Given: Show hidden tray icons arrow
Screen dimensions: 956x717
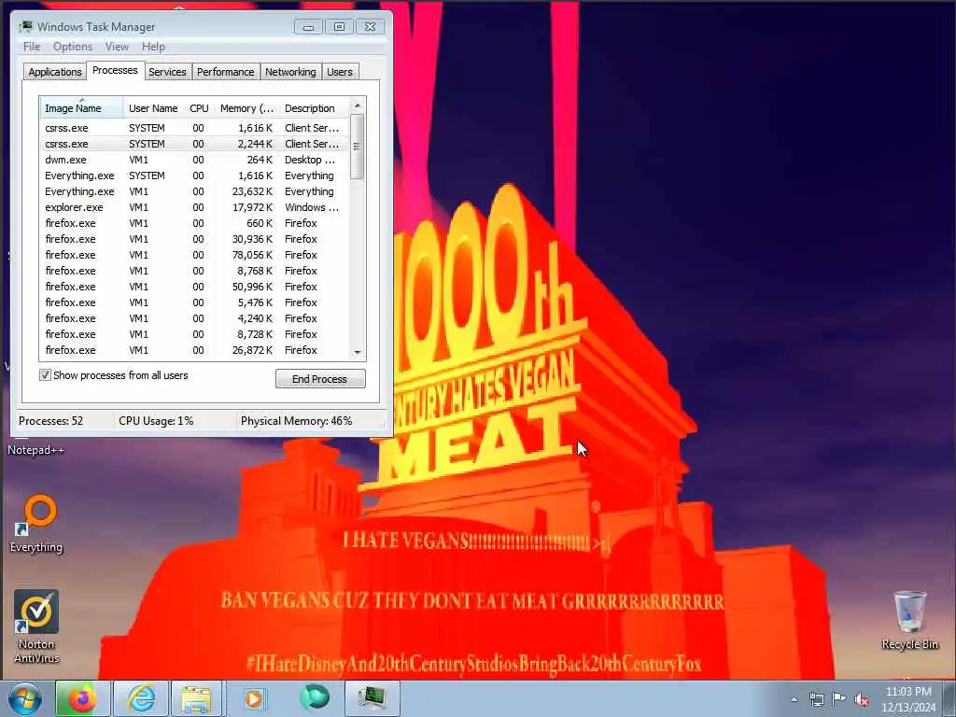Looking at the screenshot, I should pos(794,699).
